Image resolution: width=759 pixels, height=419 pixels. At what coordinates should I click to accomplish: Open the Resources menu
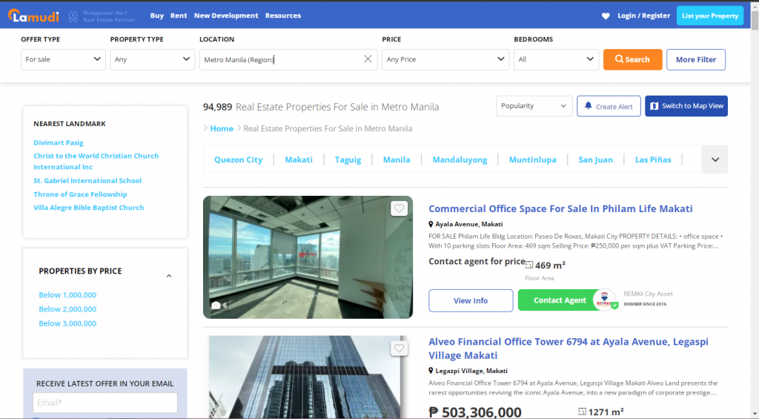point(282,16)
